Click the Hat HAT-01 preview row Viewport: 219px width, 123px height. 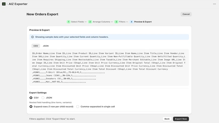pyautogui.click(x=59, y=82)
